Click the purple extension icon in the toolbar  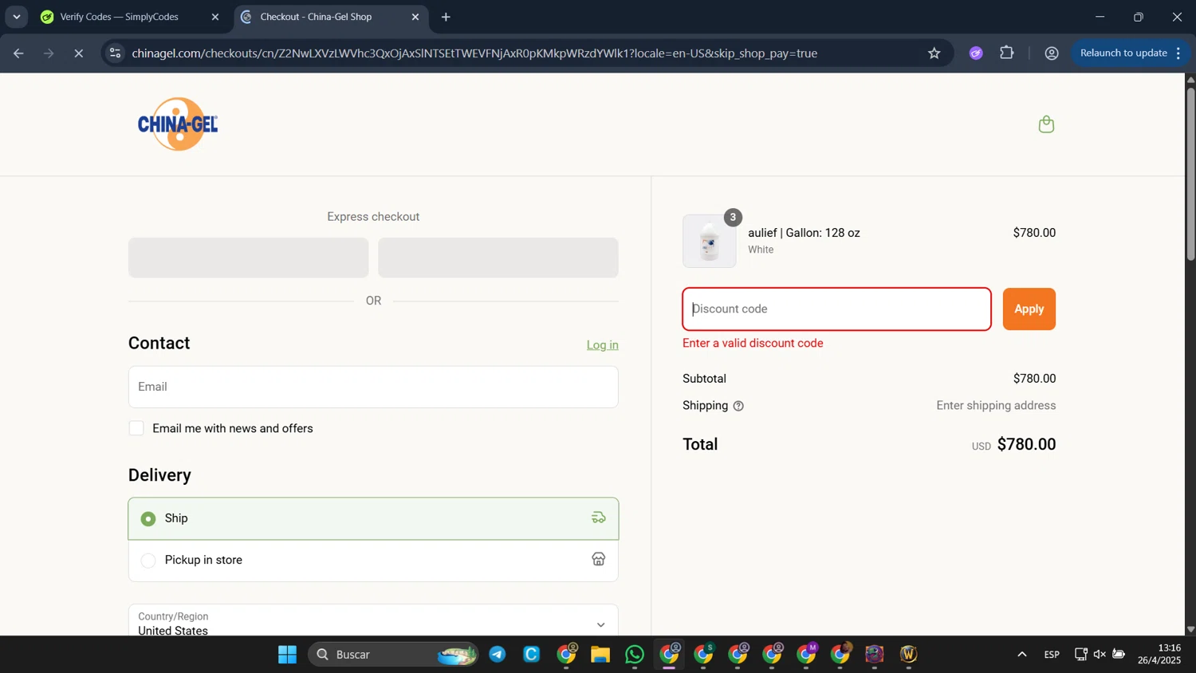(x=976, y=53)
